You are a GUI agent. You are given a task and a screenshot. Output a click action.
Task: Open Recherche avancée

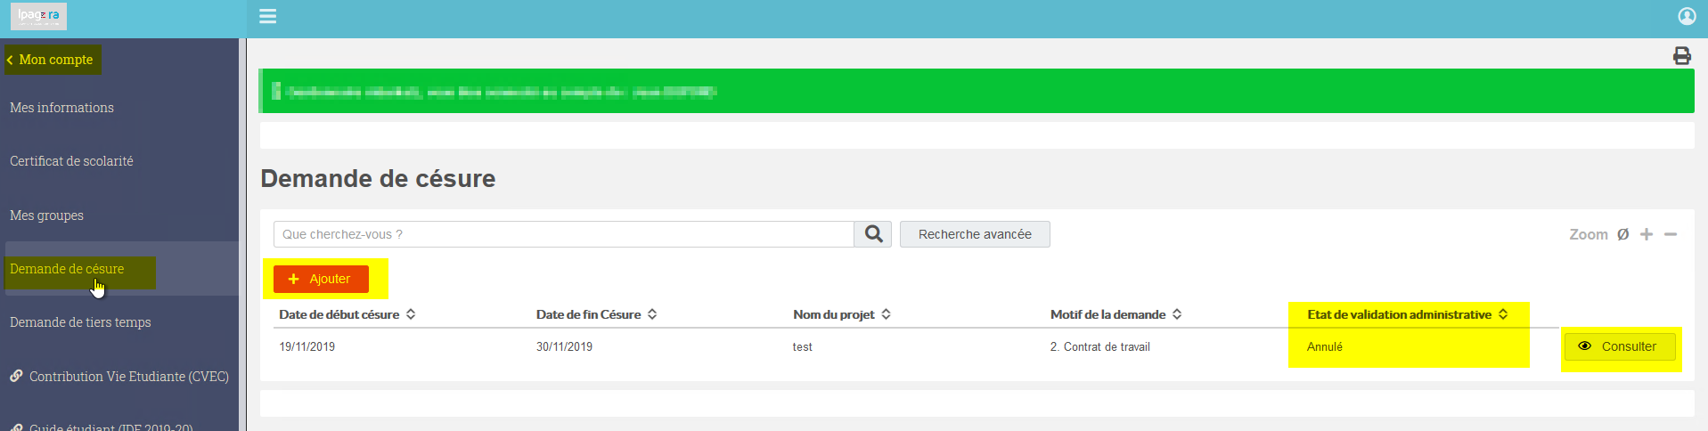tap(975, 234)
